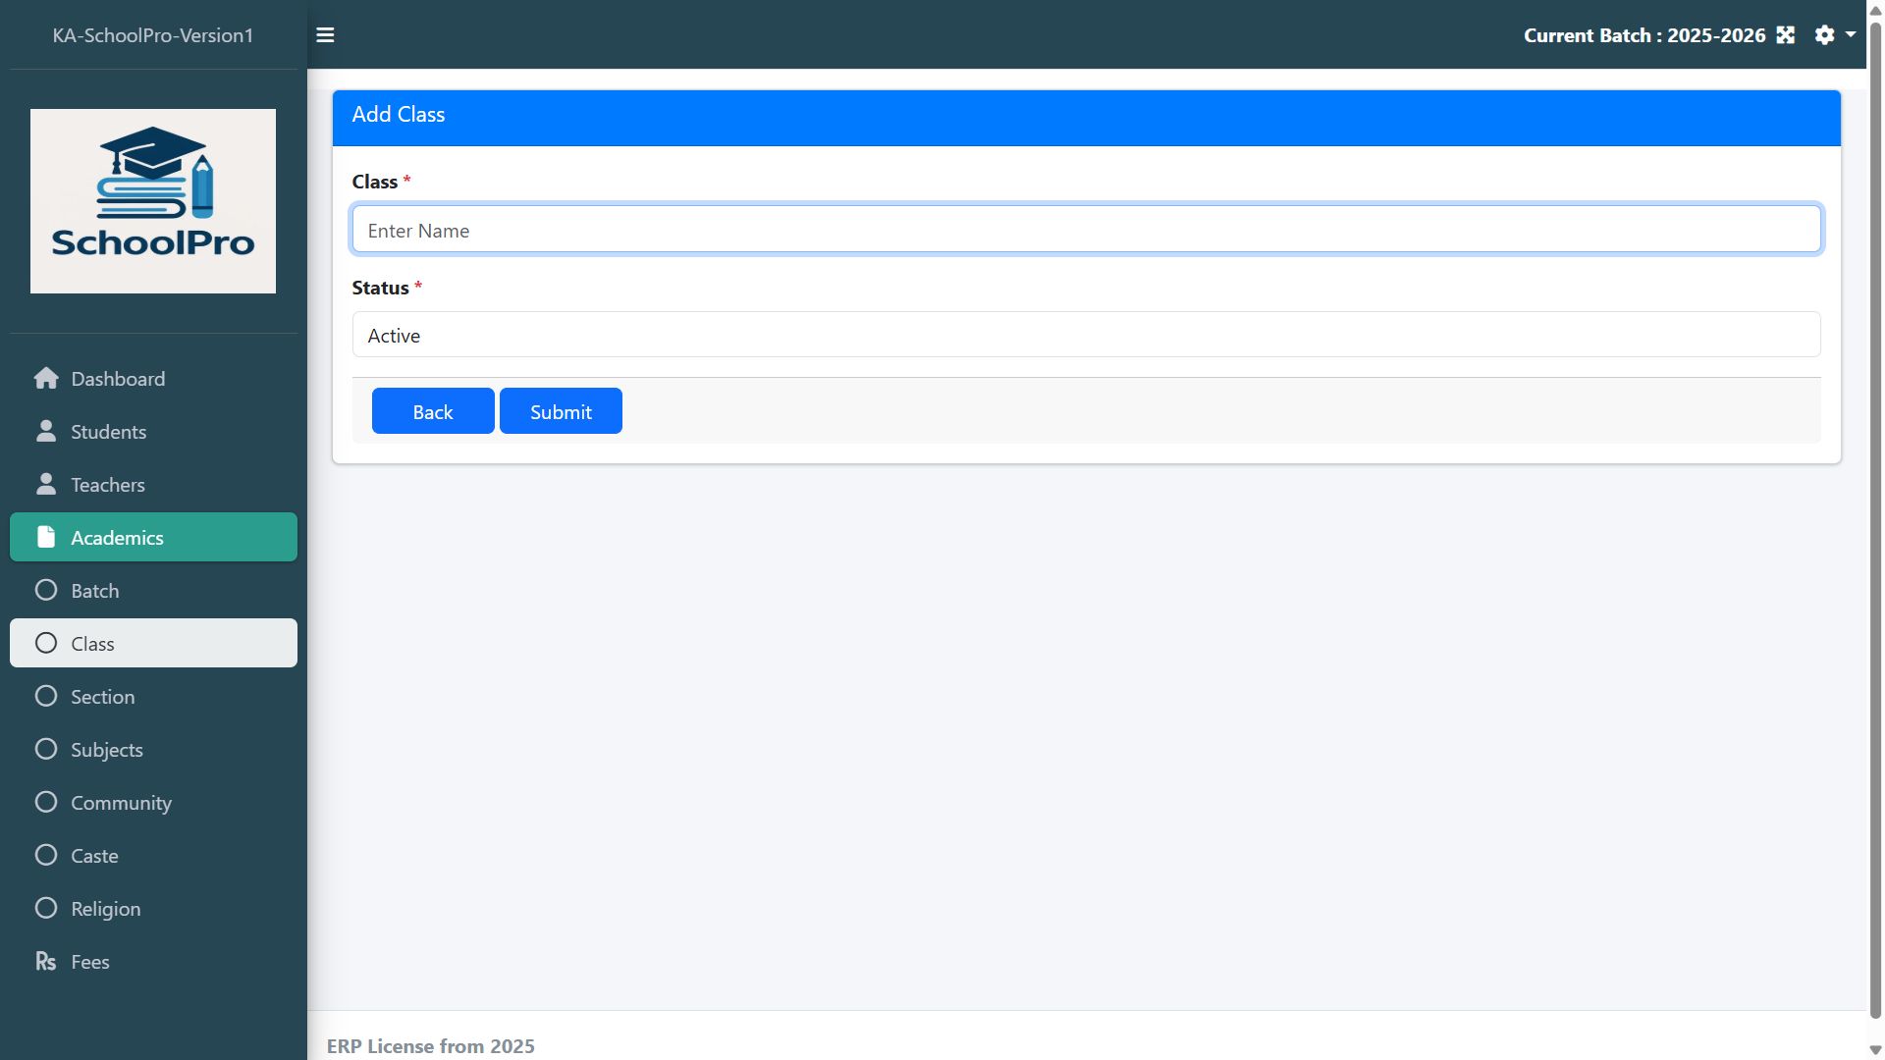1885x1060 pixels.
Task: Expand the caret next to settings gear
Action: [1851, 34]
